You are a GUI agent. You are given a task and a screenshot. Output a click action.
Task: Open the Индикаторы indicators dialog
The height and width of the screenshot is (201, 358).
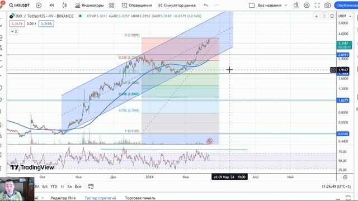(x=89, y=5)
